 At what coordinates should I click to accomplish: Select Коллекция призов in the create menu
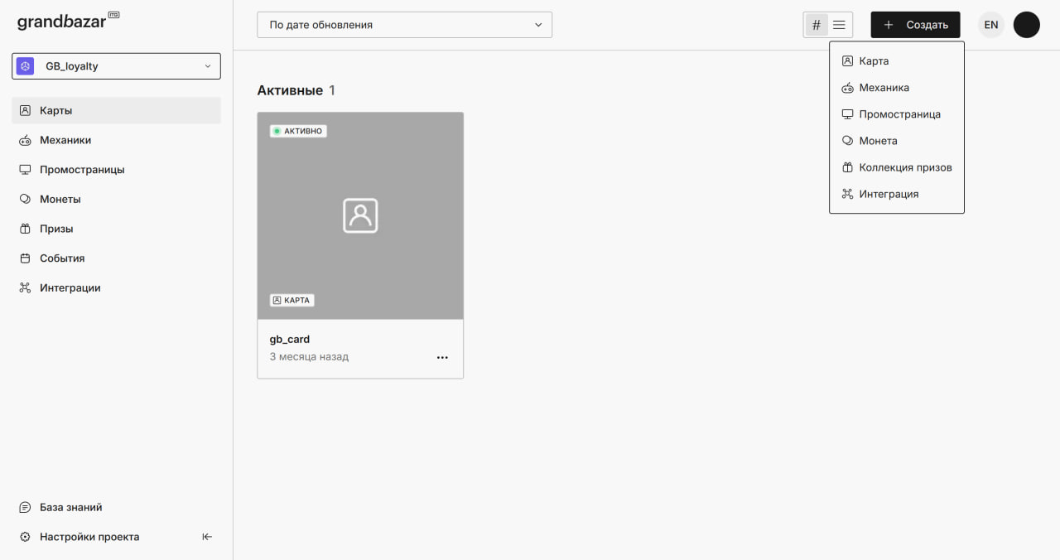coord(897,167)
